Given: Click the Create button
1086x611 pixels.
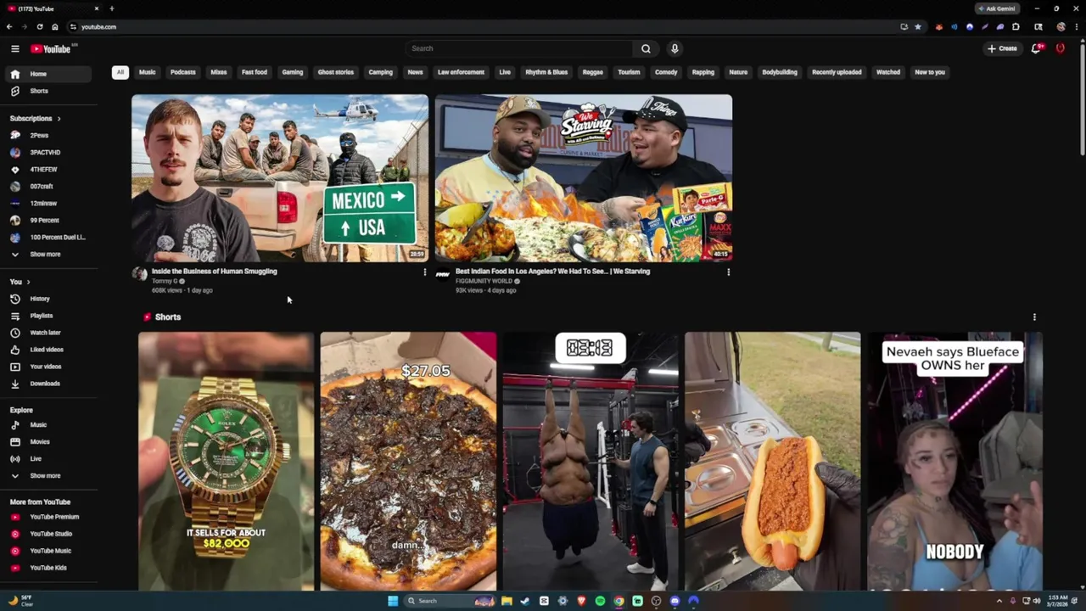Looking at the screenshot, I should pyautogui.click(x=1002, y=48).
